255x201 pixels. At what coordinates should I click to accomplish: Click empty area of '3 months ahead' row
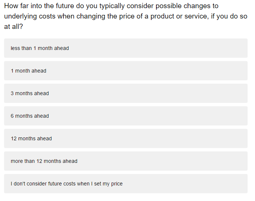146,93
